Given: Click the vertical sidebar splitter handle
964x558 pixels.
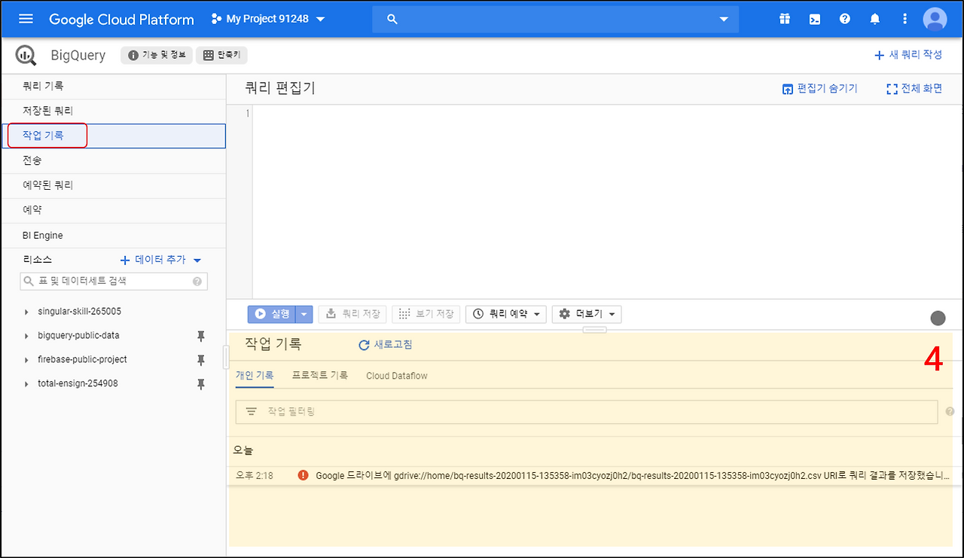Looking at the screenshot, I should point(225,358).
